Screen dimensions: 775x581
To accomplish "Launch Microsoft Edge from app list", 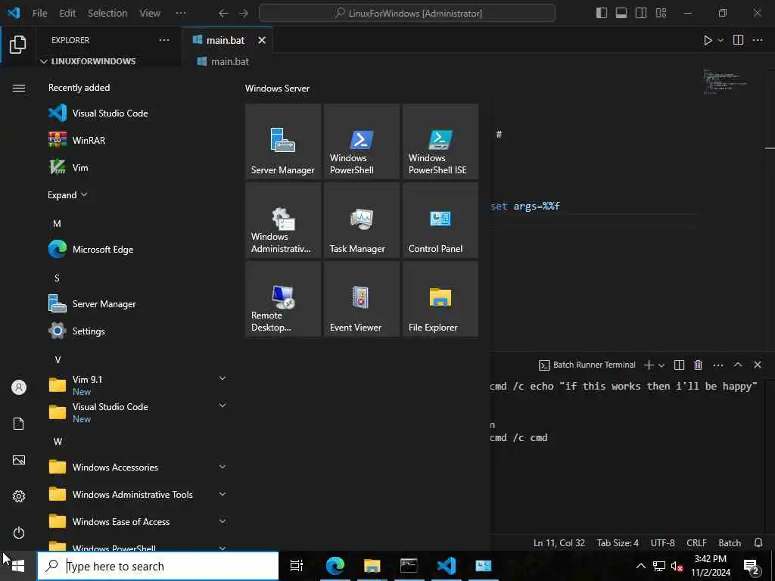I will pos(137,250).
